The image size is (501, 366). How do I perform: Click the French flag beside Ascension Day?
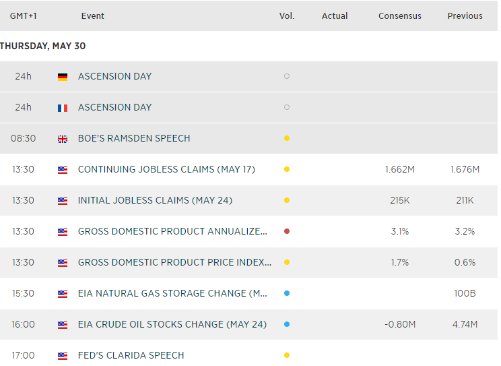click(63, 108)
